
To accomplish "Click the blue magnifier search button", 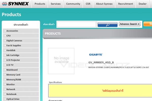I will (107, 24).
